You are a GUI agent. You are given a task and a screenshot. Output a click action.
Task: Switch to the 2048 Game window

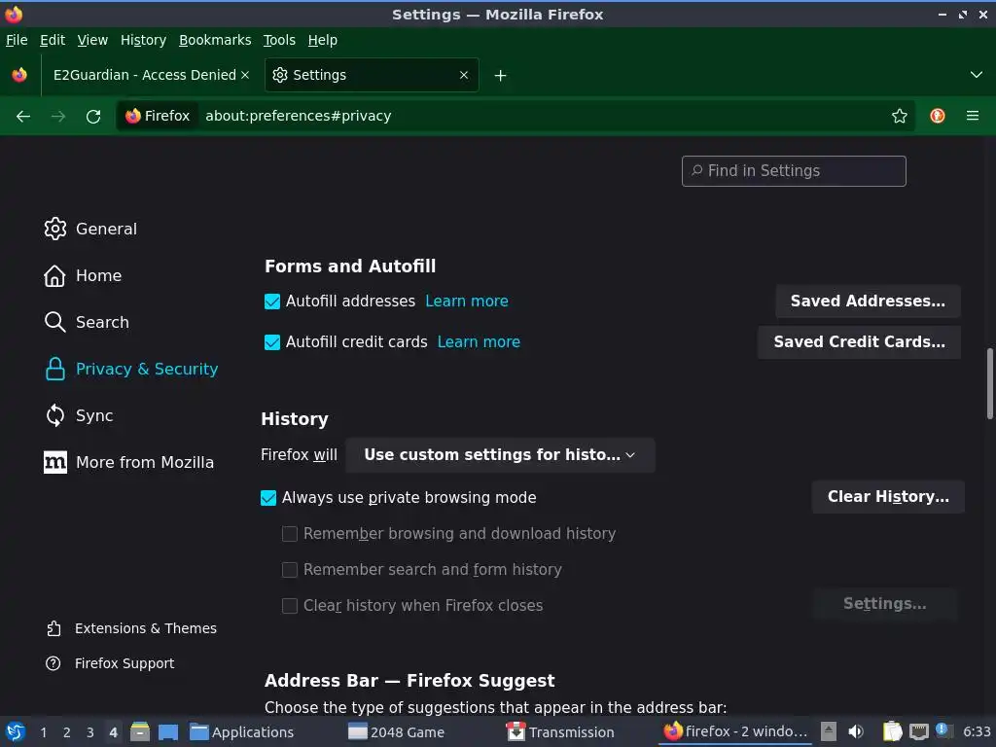pos(397,731)
